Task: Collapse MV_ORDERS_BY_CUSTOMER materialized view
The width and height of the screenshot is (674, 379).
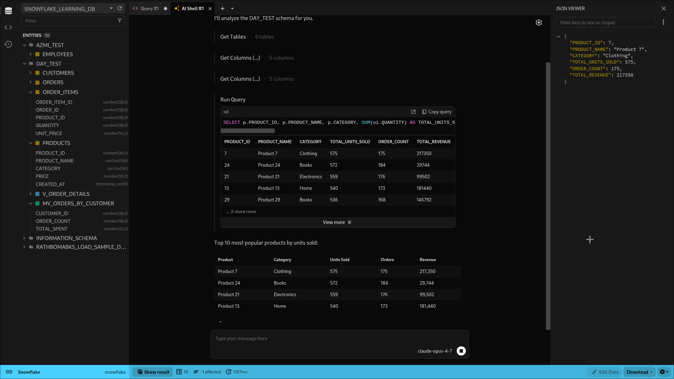Action: 31,204
